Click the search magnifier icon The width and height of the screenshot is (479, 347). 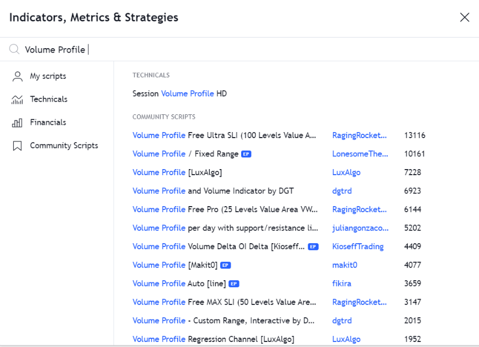(14, 49)
